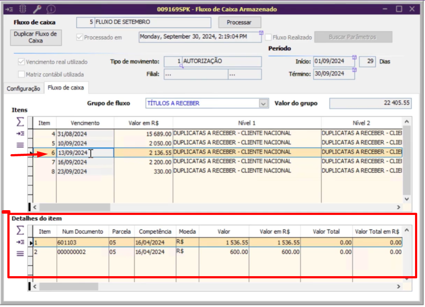Click the arrow-list icon in Detalhes do item
The image size is (425, 307).
[20, 242]
